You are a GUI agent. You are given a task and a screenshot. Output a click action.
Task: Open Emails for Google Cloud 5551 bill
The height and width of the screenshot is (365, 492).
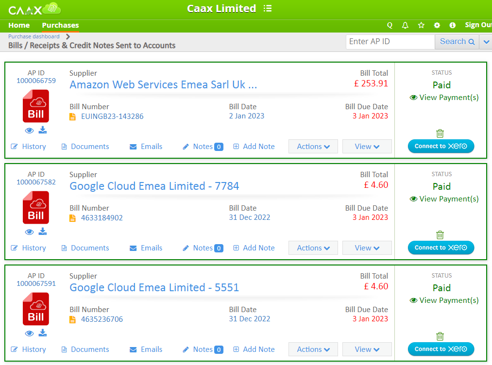point(146,349)
